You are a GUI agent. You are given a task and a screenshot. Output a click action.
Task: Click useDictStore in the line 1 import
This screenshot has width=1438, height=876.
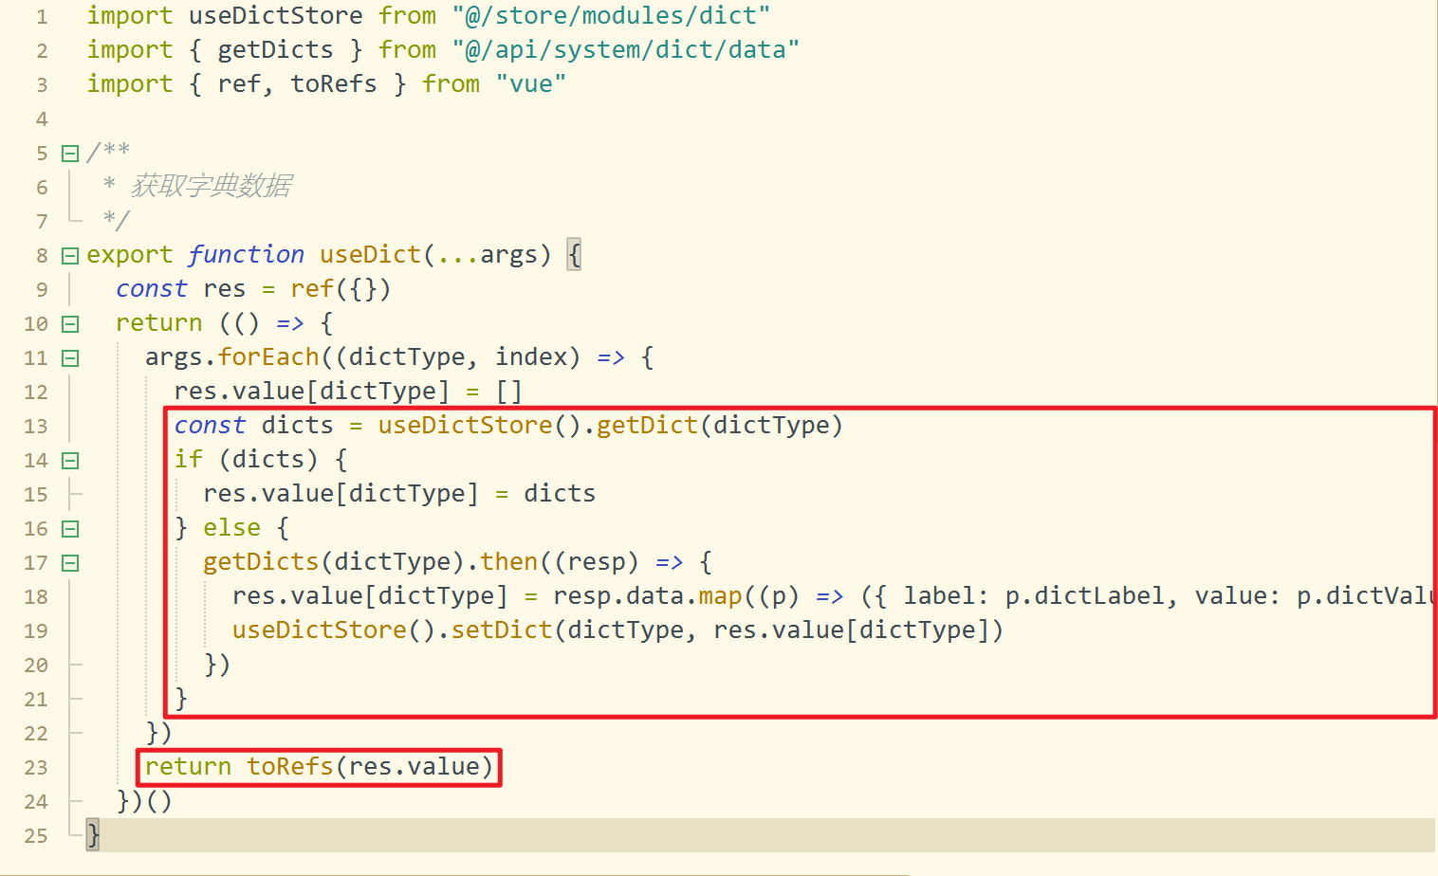point(275,16)
